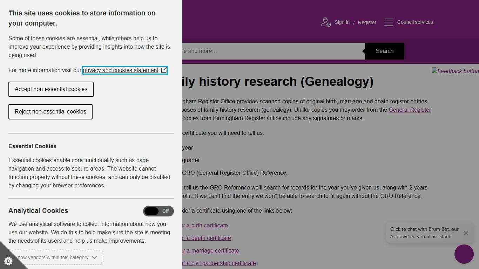Image resolution: width=479 pixels, height=269 pixels.
Task: Accept non-essential cookies
Action: click(51, 89)
